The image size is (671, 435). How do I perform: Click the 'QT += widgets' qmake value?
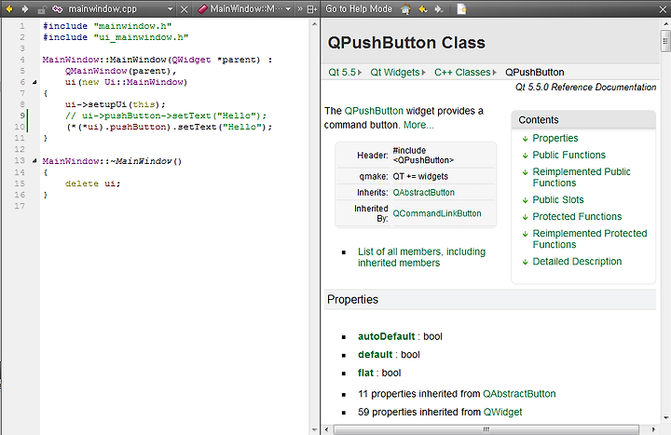420,176
